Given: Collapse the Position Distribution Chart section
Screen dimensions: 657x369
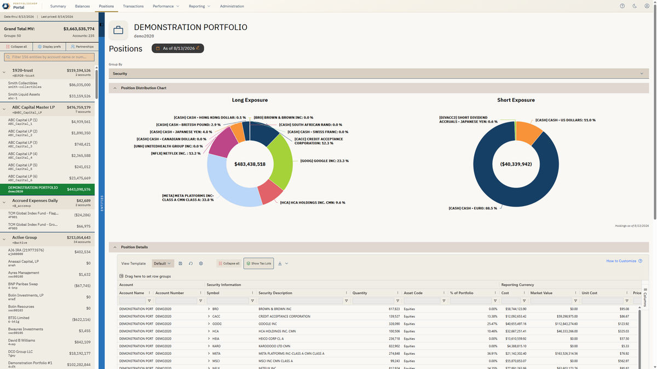Looking at the screenshot, I should 115,88.
